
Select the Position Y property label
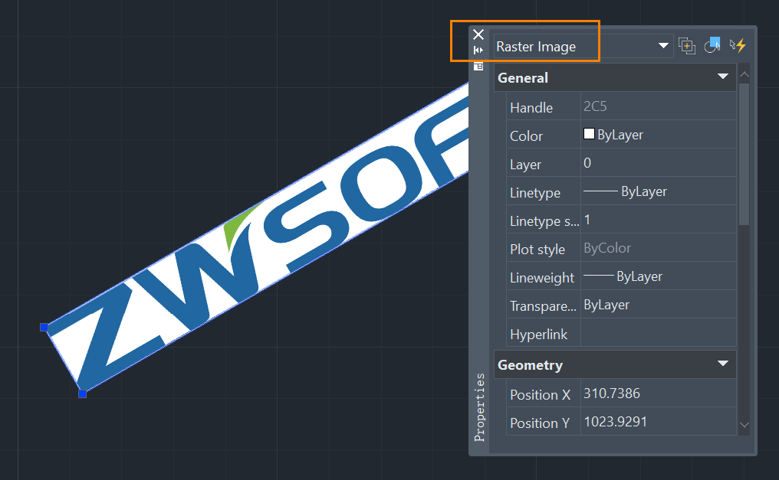540,423
